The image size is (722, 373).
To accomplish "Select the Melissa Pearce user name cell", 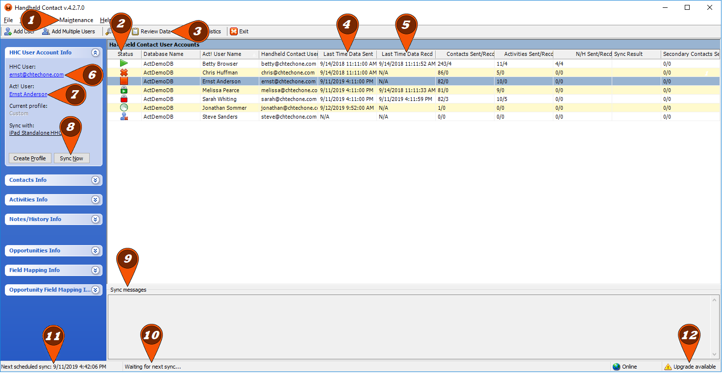I will click(x=229, y=90).
